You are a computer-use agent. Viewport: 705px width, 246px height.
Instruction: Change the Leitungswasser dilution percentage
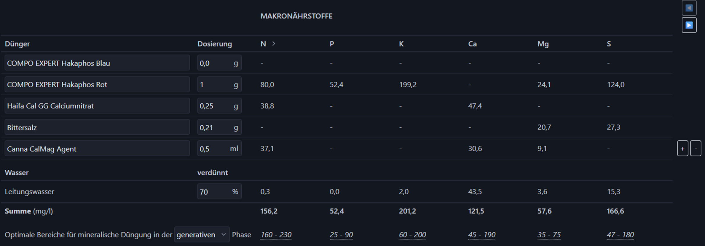click(214, 191)
